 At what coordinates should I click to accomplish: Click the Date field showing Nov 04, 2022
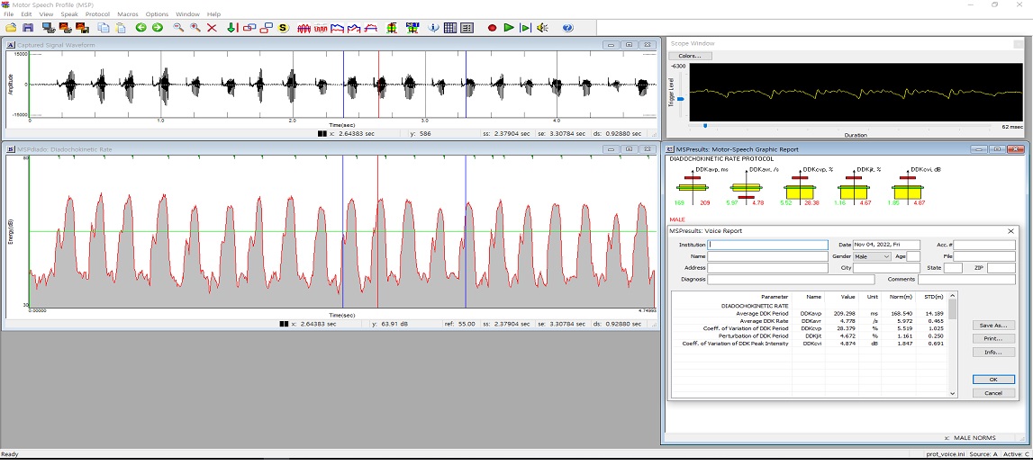pyautogui.click(x=886, y=245)
